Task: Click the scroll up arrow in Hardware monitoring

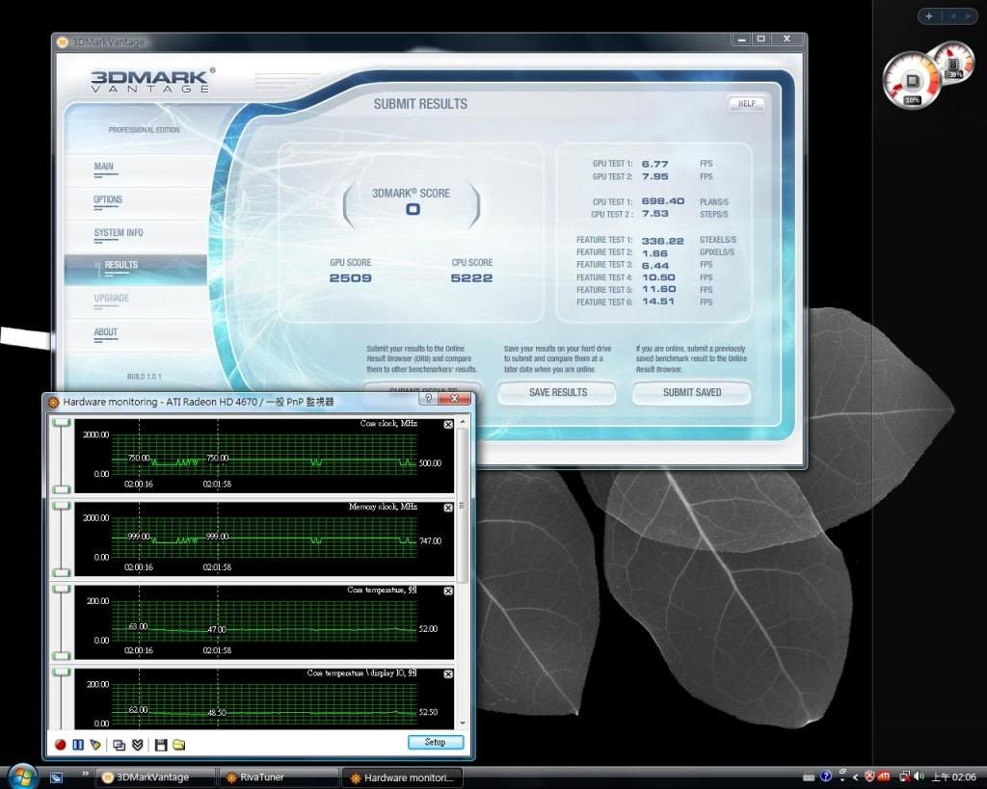Action: [464, 422]
